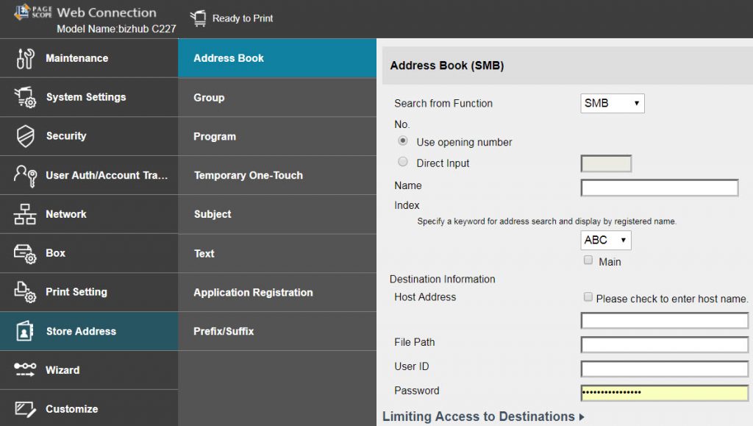This screenshot has width=753, height=426.
Task: Click the File Path input field
Action: (x=664, y=344)
